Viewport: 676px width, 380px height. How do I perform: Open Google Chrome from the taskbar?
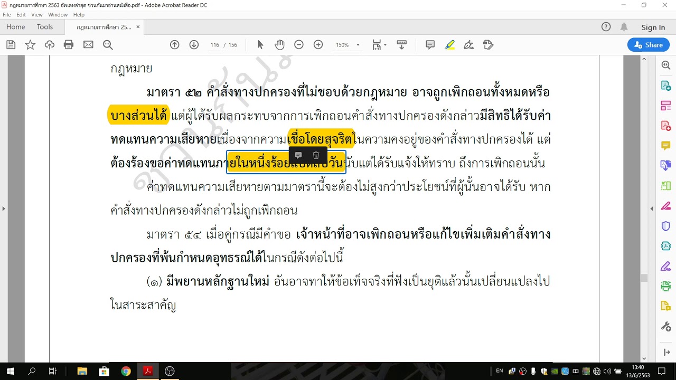(126, 371)
